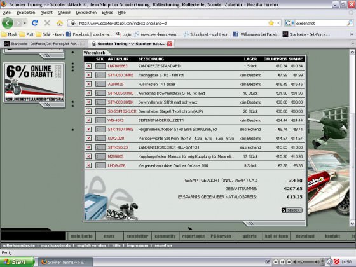Remove Kupplungsfedern Malossi item
Viewport: 356px width, 267px height.
pyautogui.click(x=88, y=156)
